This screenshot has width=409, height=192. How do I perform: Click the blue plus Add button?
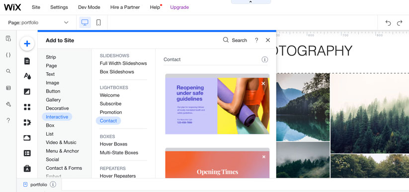tap(27, 44)
